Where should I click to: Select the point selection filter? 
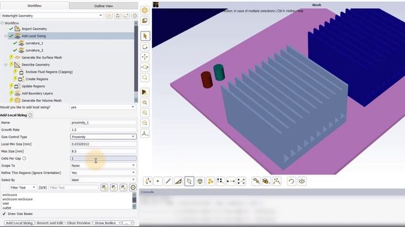(158, 181)
